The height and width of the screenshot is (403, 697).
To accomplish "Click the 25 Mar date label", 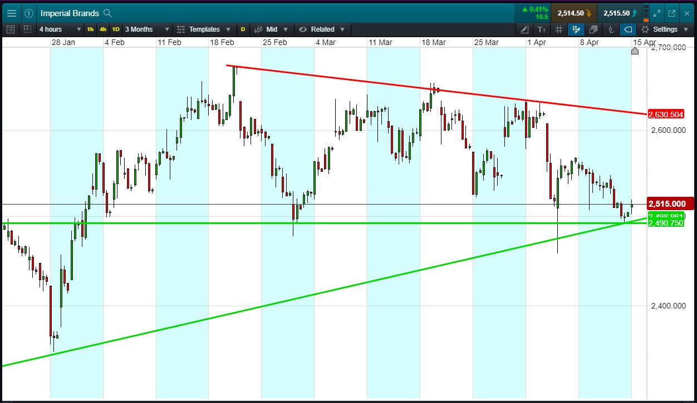I will point(486,42).
